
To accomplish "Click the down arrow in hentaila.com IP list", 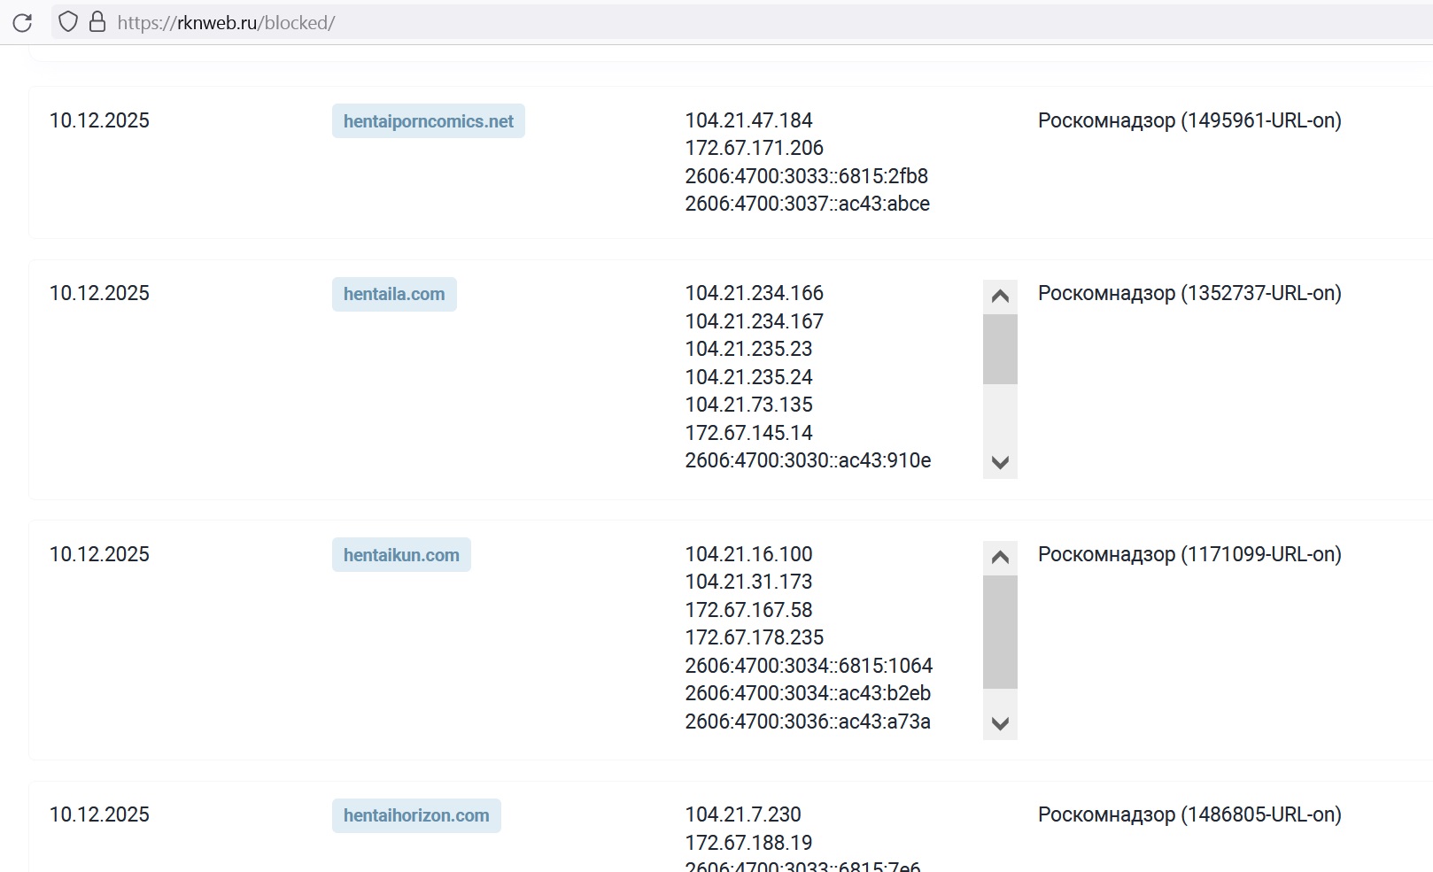I will coord(1000,462).
